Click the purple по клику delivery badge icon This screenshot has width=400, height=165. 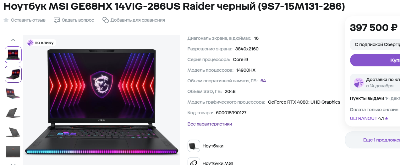30,43
